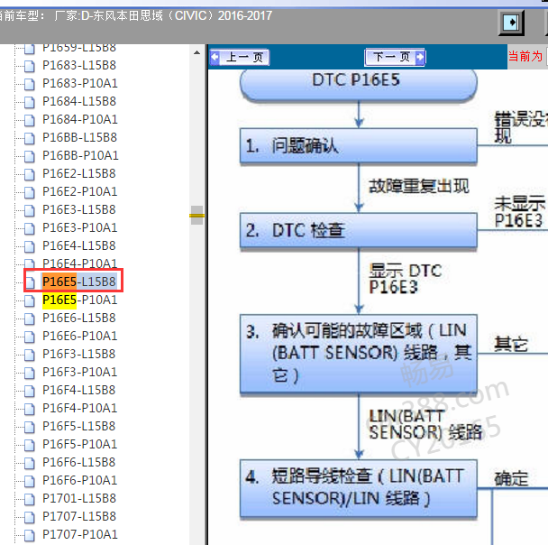Viewport: 548px width, 545px height.
Task: Open document icon for P16E2-L15B8
Action: (x=30, y=174)
